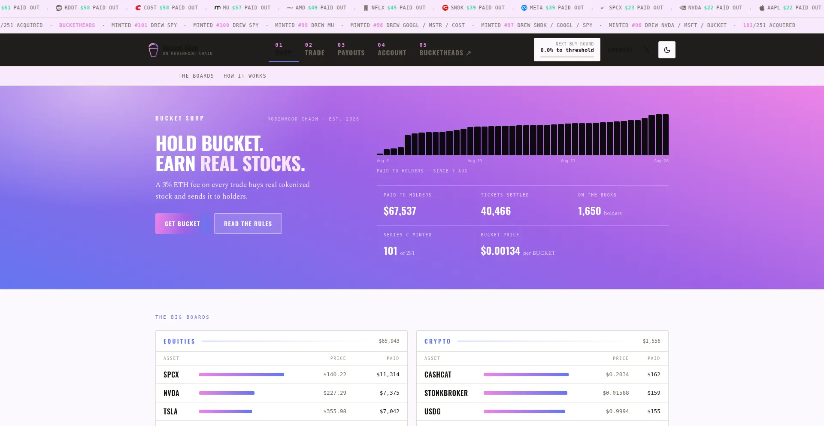Click the SPCX price $140.22

(335, 375)
